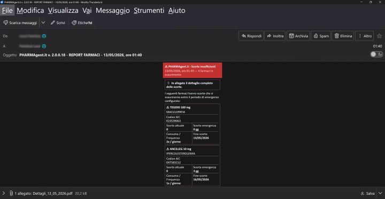Toggle the dark message mode switch
The height and width of the screenshot is (199, 385).
376,54
